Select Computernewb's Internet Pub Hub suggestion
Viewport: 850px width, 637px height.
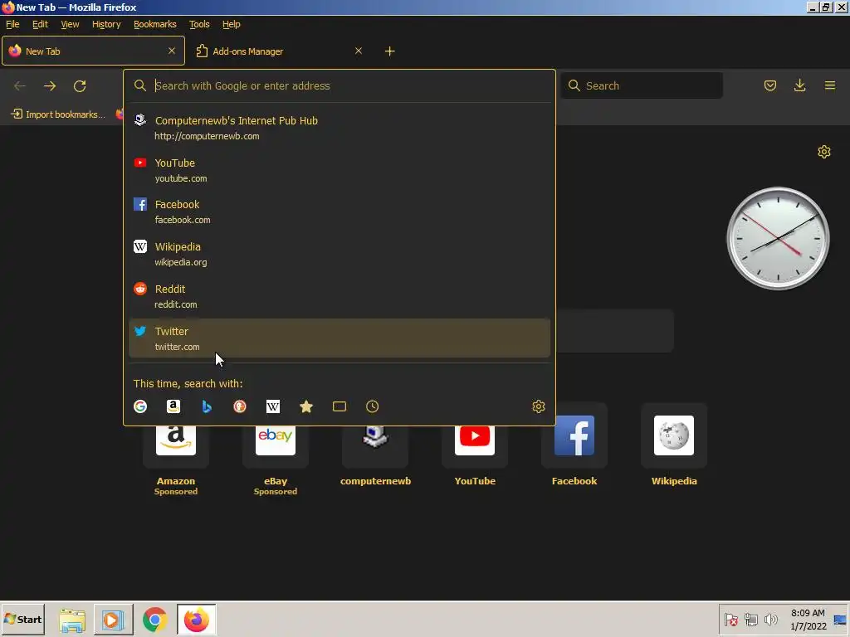340,128
